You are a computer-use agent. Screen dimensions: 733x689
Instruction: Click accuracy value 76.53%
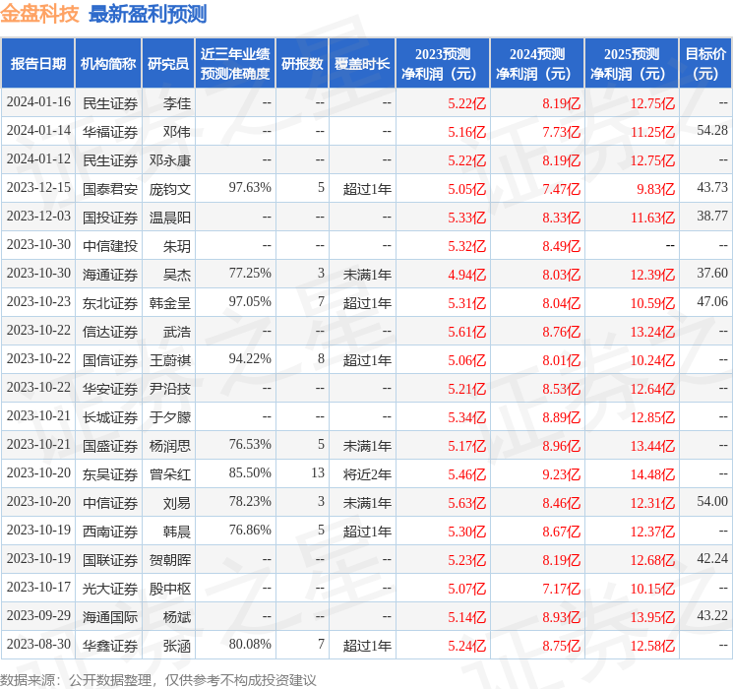tap(250, 444)
